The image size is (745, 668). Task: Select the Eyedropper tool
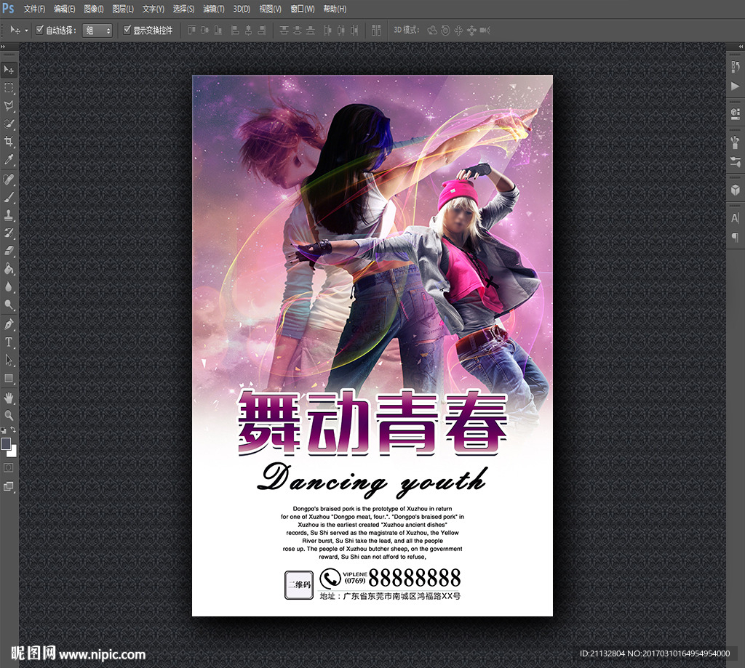pyautogui.click(x=9, y=159)
